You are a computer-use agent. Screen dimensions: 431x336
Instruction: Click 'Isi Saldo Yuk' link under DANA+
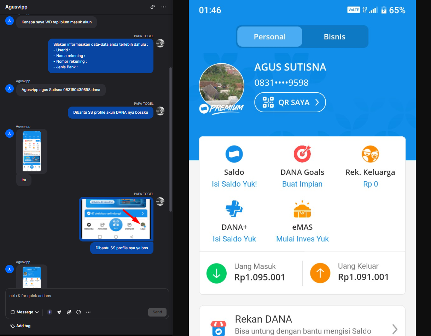coord(234,239)
